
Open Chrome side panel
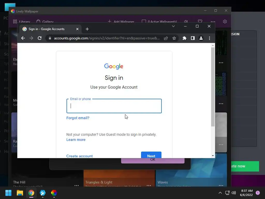(x=193, y=38)
